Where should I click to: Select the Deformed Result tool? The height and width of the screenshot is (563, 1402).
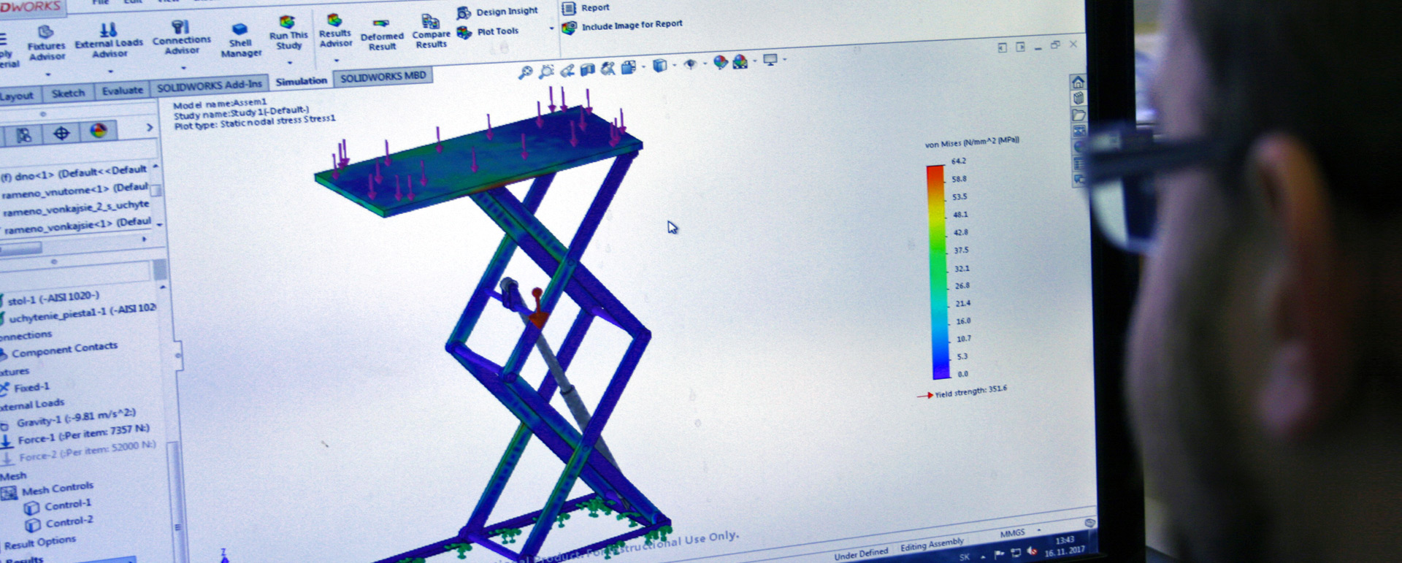coord(381,36)
